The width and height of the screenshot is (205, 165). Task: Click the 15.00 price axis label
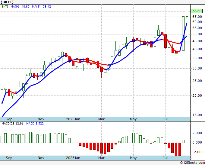[x=197, y=115]
